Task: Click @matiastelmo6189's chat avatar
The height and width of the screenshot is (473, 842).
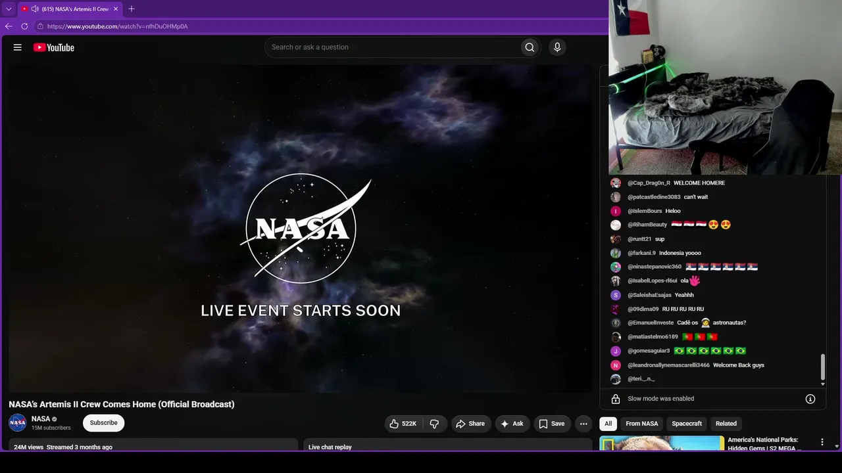Action: 616,337
